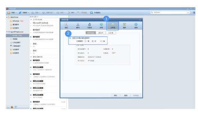Click the Compose feather icon
198x117 pixels.
click(x=20, y=13)
